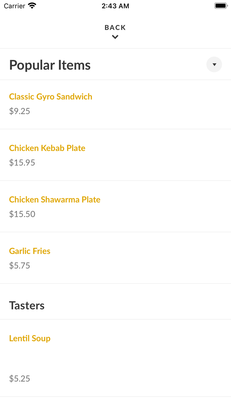Open the Chicken Kebab Plate item
The height and width of the screenshot is (412, 231).
point(47,148)
